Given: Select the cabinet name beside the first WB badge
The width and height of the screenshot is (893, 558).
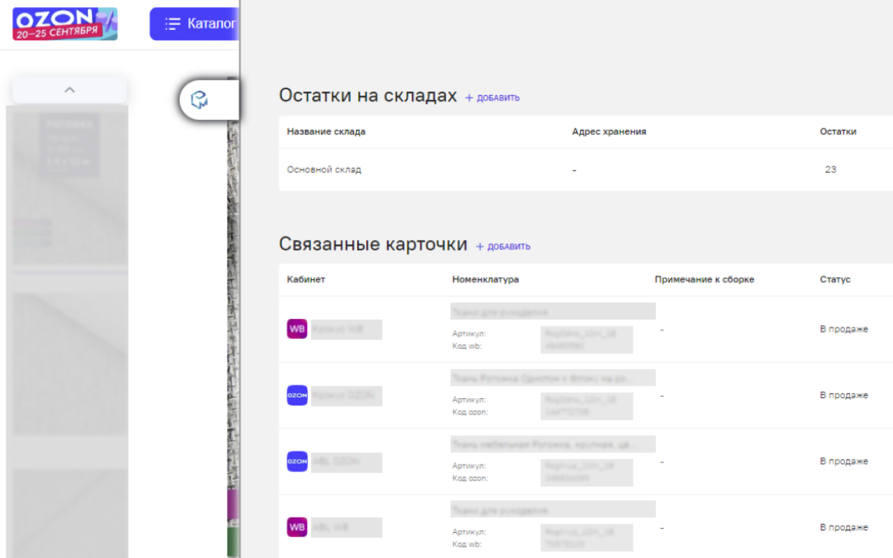Looking at the screenshot, I should (346, 329).
